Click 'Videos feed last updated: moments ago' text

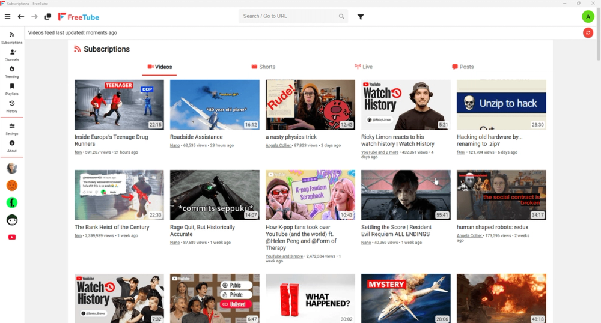tap(73, 33)
